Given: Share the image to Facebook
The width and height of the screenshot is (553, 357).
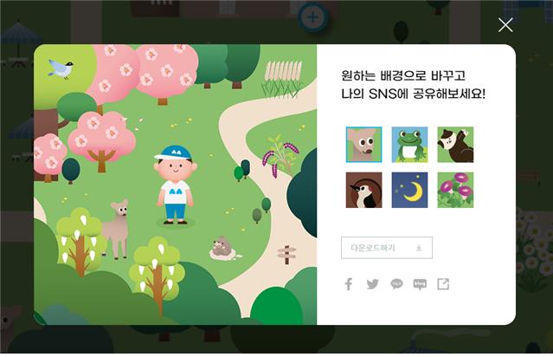Looking at the screenshot, I should pos(349,284).
